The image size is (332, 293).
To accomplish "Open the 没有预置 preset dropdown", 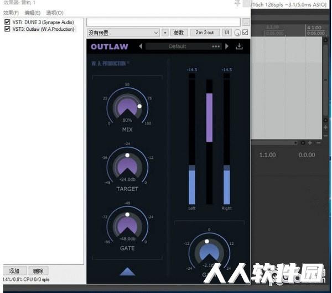I will pos(123,33).
